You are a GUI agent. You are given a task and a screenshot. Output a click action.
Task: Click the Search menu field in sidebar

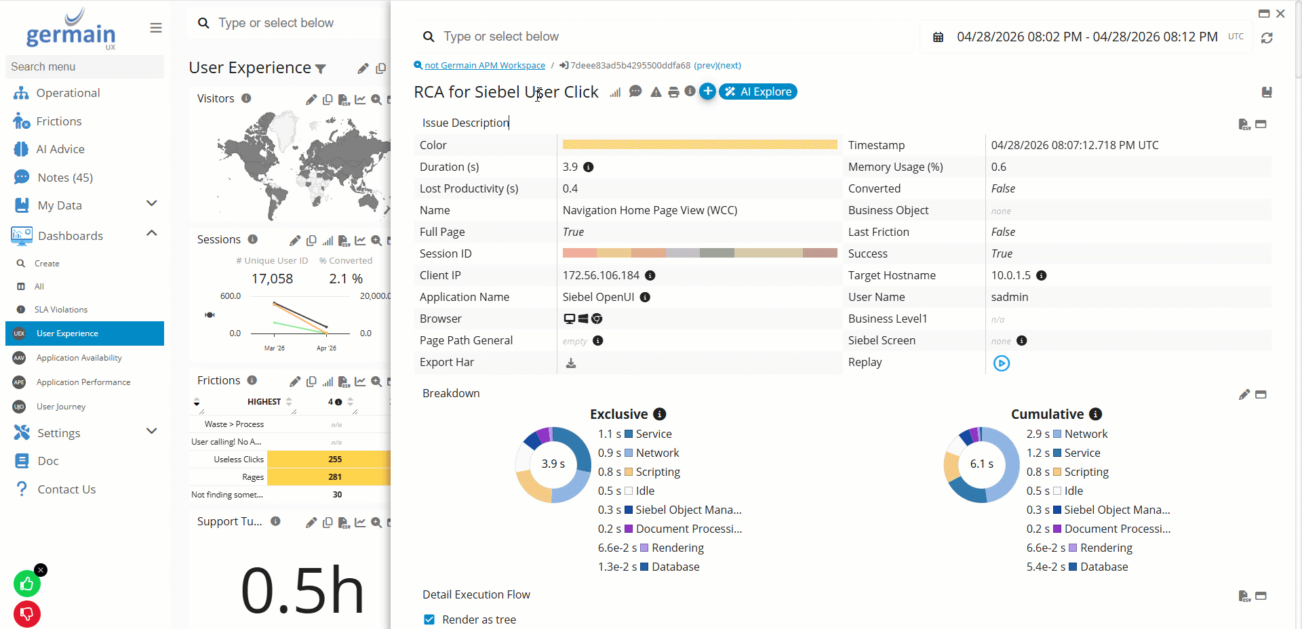85,66
